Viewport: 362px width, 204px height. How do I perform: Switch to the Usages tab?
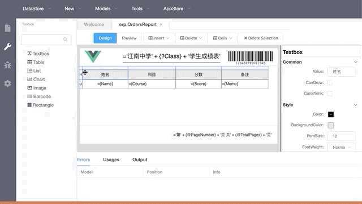click(x=111, y=160)
